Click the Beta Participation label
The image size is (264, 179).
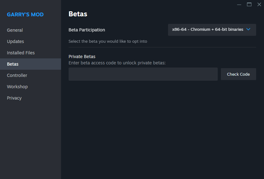87,30
